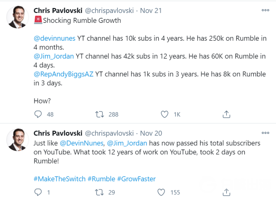Screen dimensions: 276x201
Task: Share the Nov 20 tweet
Action: point(226,192)
